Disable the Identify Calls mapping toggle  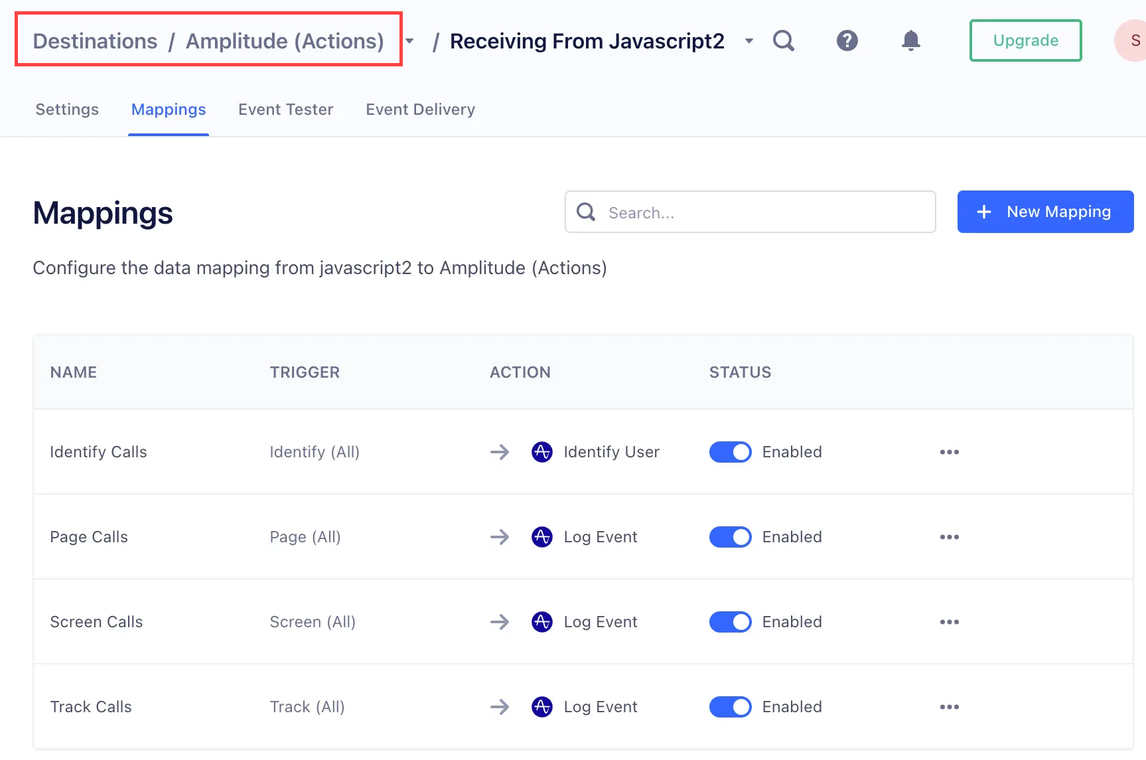pyautogui.click(x=731, y=452)
